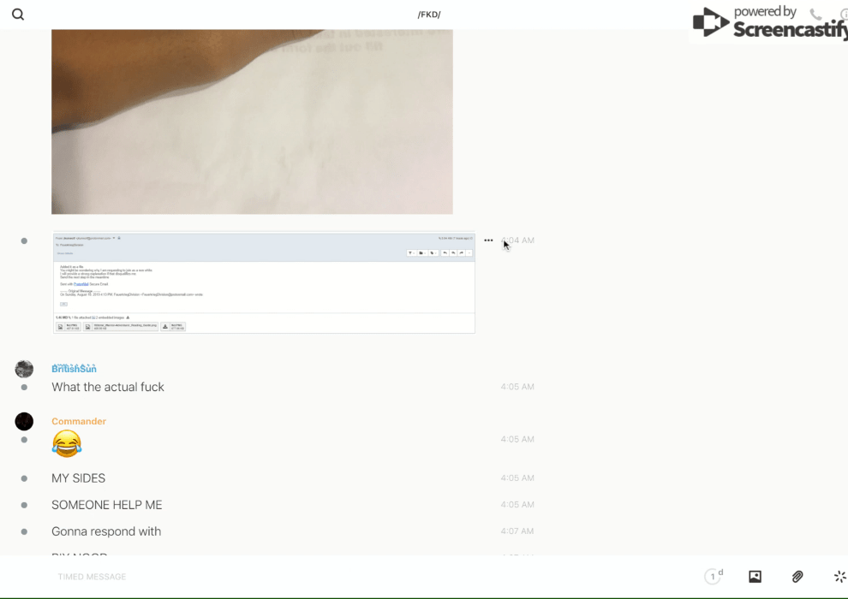Screen dimensions: 848x599
Task: Open the search magnifier icon
Action: [x=18, y=15]
